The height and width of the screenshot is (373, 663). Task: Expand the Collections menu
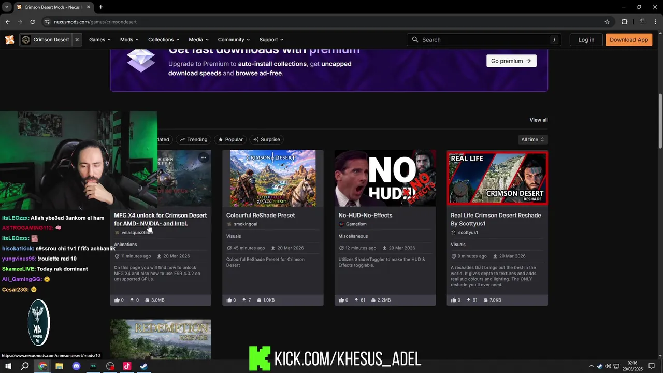[x=164, y=40]
